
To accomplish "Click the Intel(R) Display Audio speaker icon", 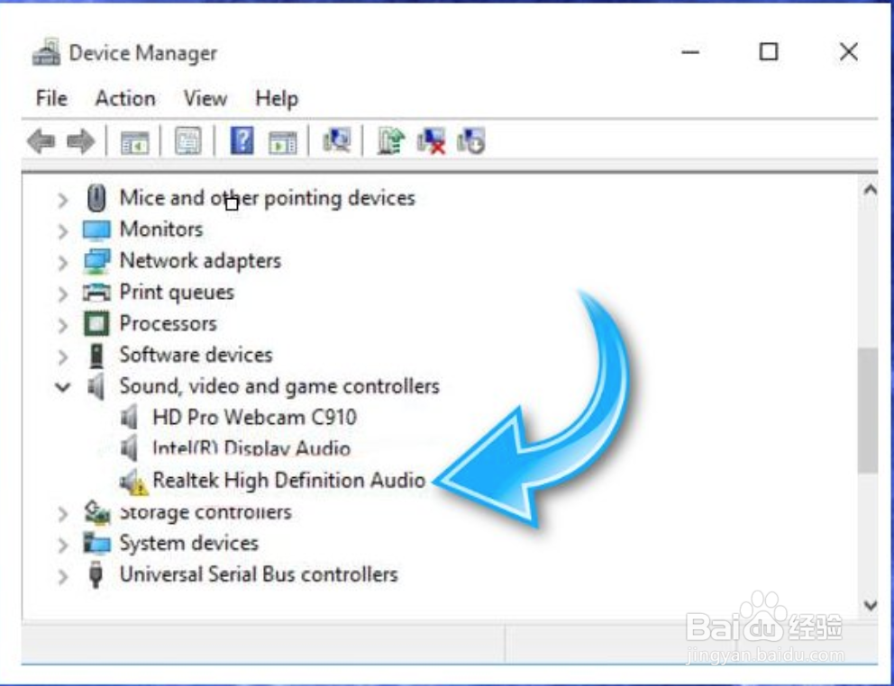I will (130, 448).
